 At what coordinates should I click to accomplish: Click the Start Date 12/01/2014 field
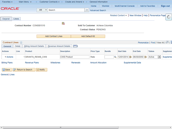(x=123, y=57)
